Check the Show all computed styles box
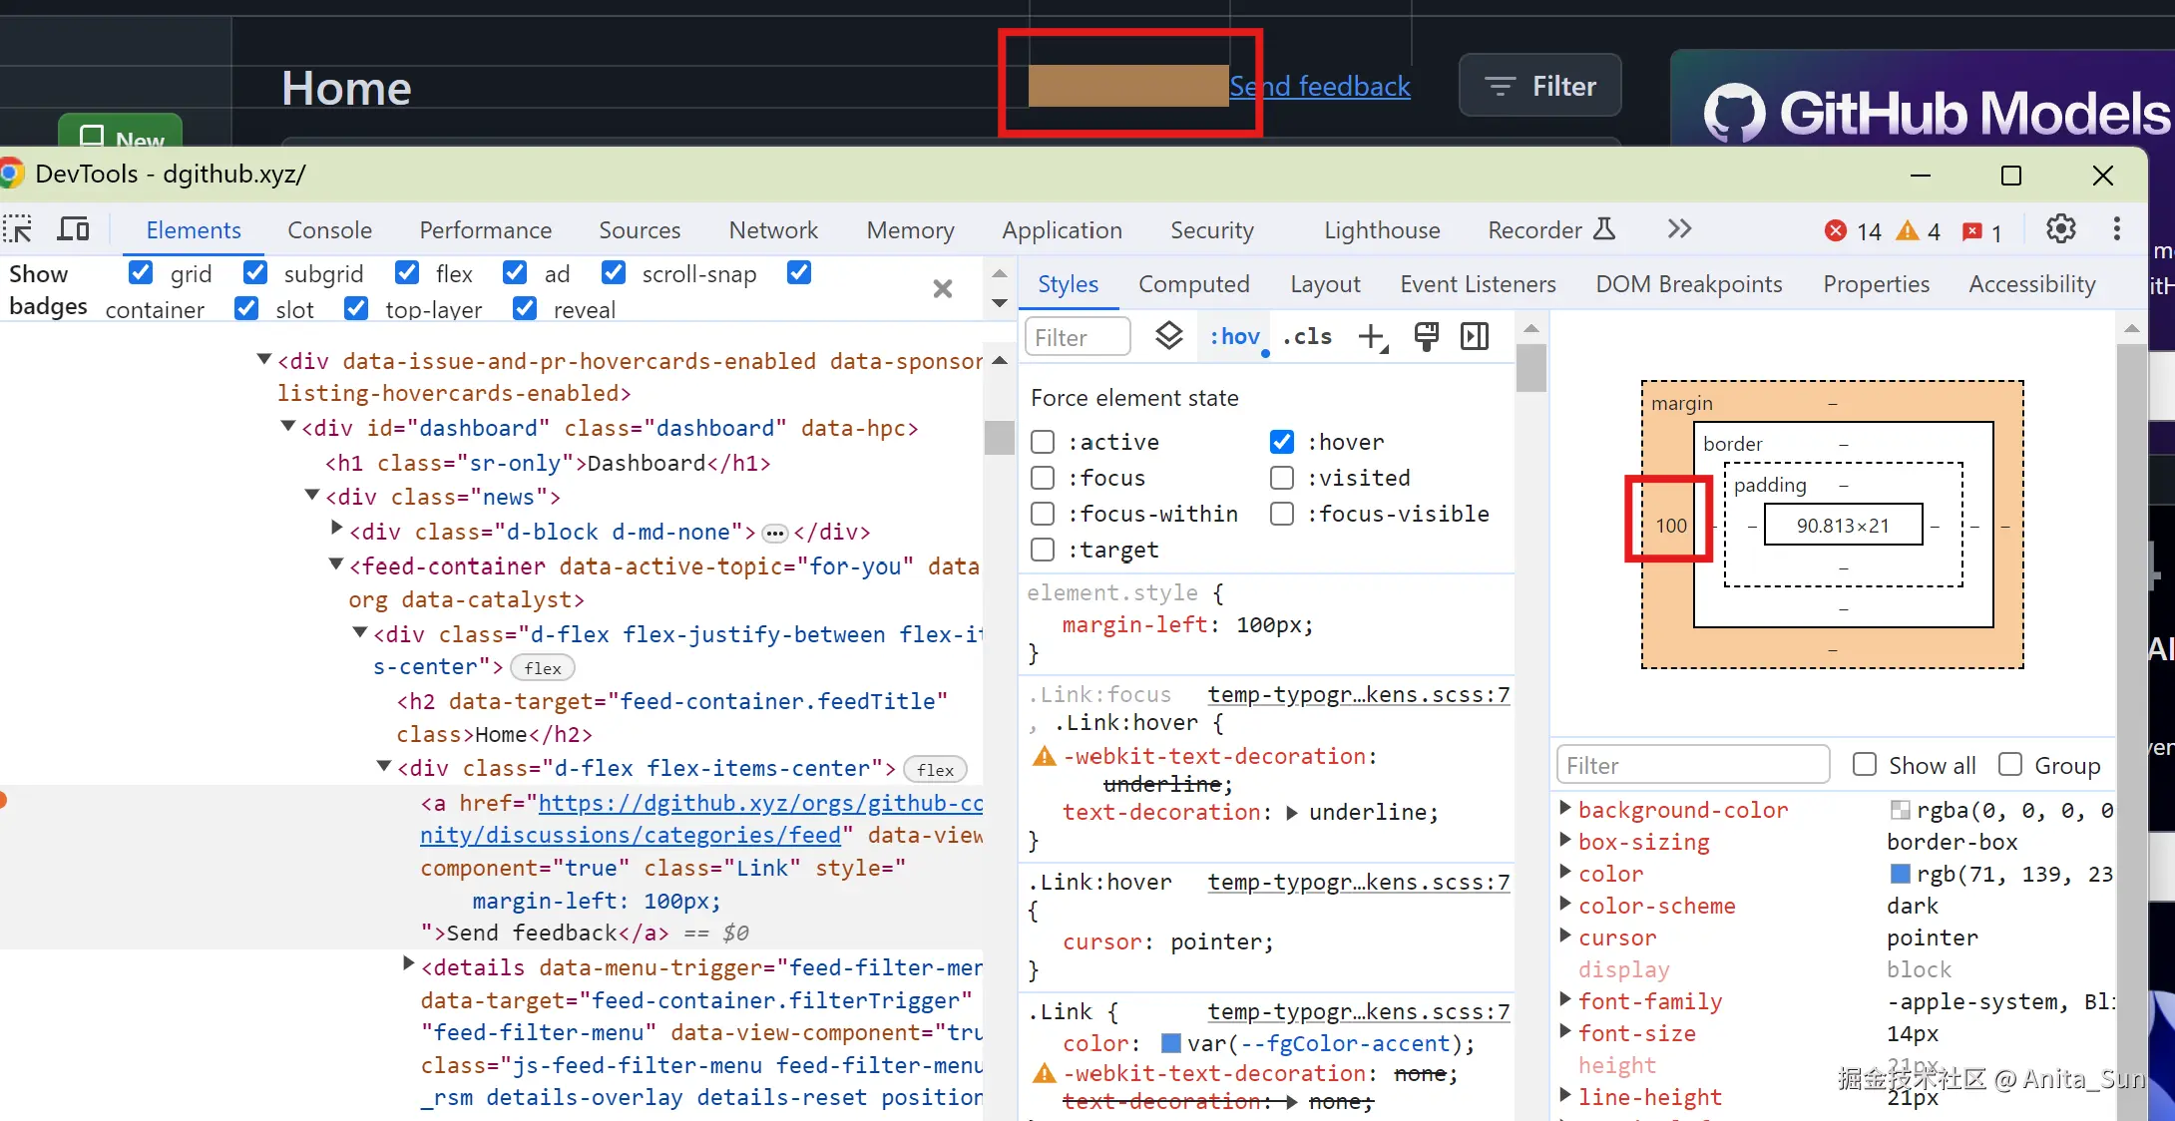Viewport: 2175px width, 1121px height. pos(1864,765)
